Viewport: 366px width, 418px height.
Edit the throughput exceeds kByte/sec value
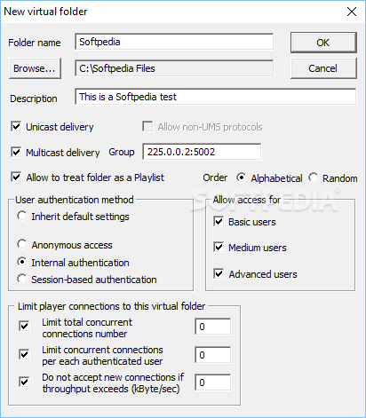point(213,383)
